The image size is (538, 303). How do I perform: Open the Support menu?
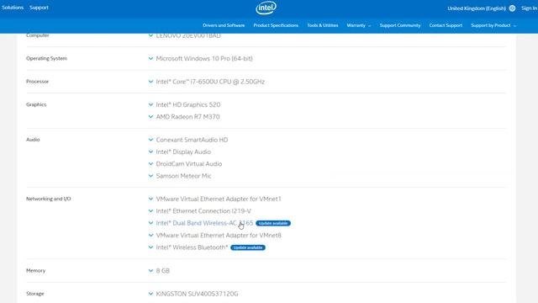pyautogui.click(x=39, y=8)
